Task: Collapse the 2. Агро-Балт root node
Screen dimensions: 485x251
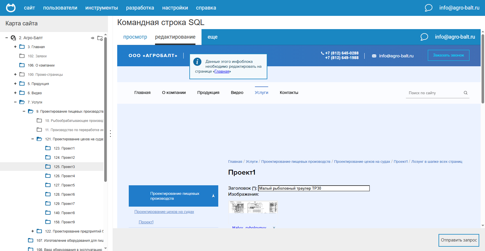Action: click(7, 38)
